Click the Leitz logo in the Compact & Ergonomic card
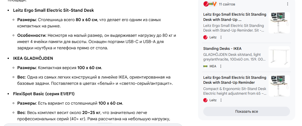Screen dimensions: 302x126 click(205, 100)
